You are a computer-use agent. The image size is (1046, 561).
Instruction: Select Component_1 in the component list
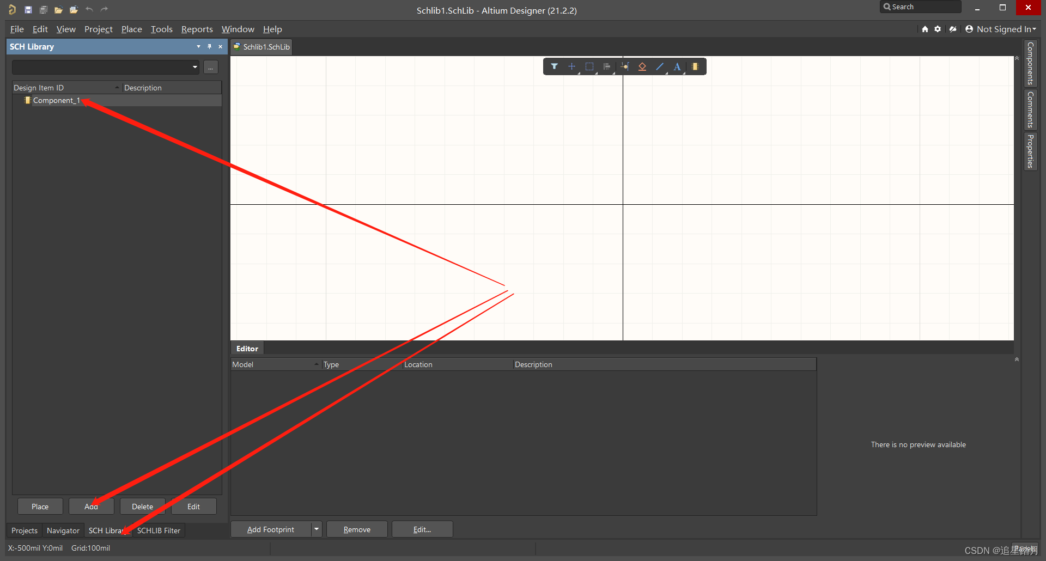click(56, 100)
